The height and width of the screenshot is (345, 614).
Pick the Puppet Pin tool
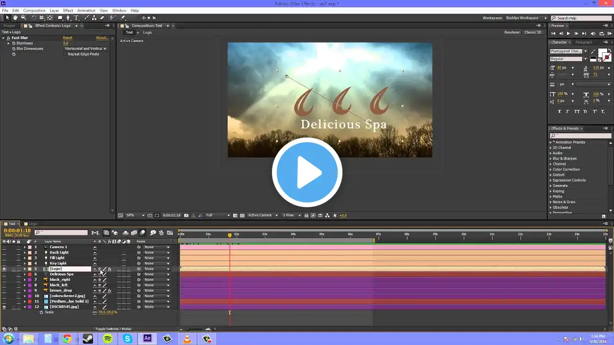click(x=123, y=18)
